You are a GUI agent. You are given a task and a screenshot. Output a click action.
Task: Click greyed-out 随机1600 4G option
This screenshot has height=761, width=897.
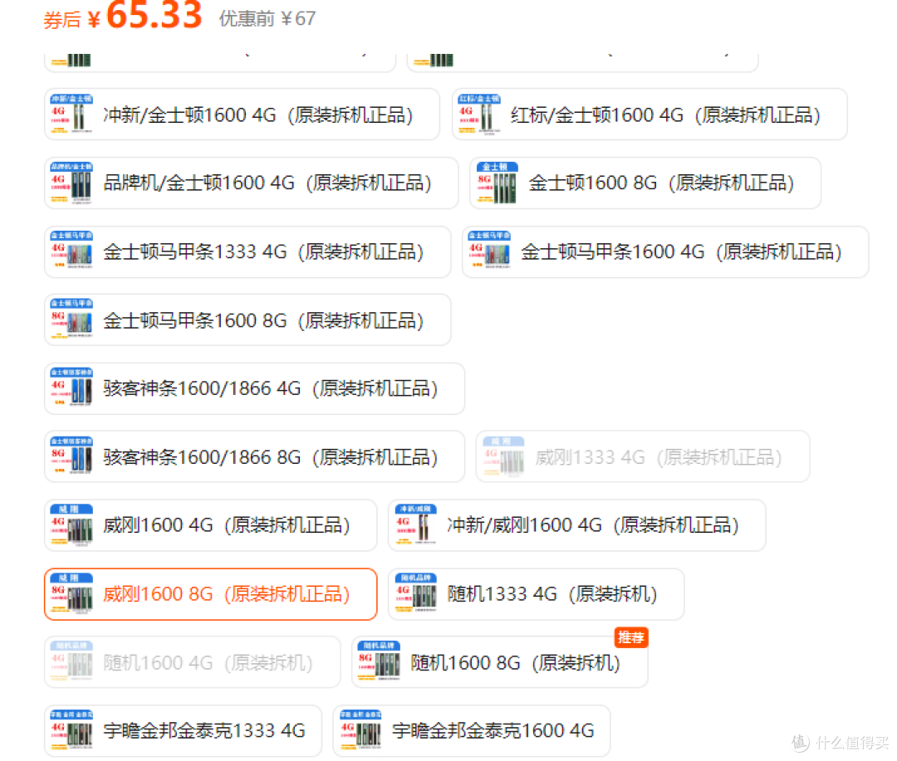pyautogui.click(x=192, y=662)
